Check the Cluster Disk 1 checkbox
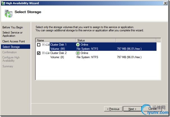The image size is (170, 117). [x=39, y=45]
